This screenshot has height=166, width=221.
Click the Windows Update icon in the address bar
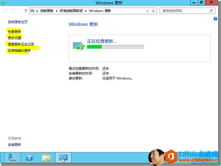click(x=32, y=11)
